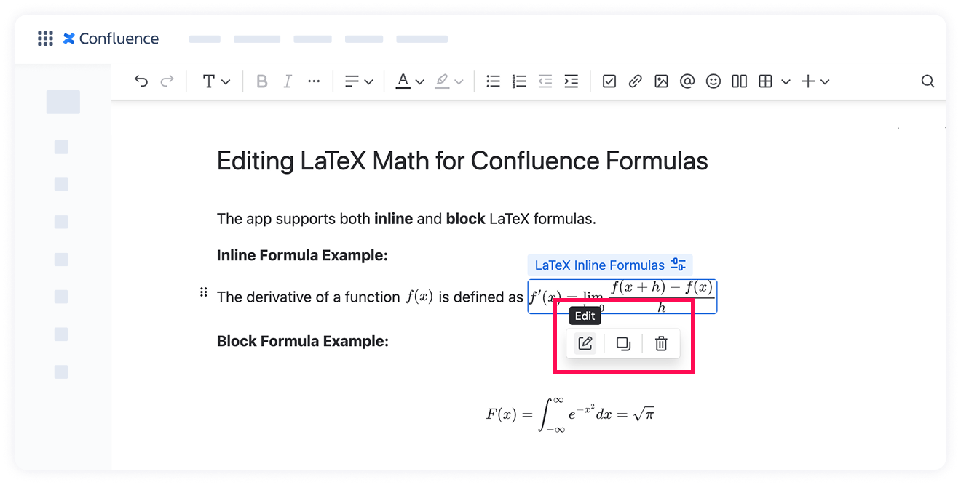Copy the formula with the copy icon

623,343
